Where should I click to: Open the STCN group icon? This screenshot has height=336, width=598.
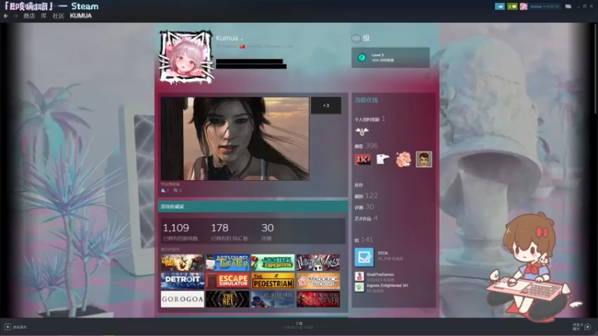pos(364,257)
